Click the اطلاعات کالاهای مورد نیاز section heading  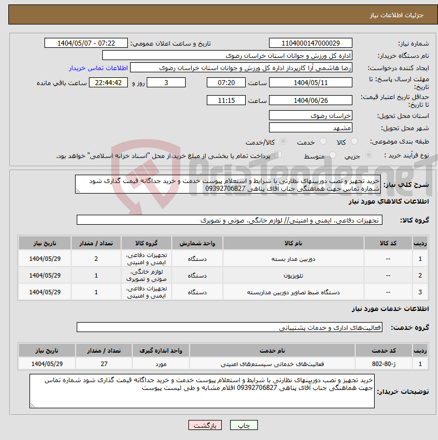coord(389,201)
